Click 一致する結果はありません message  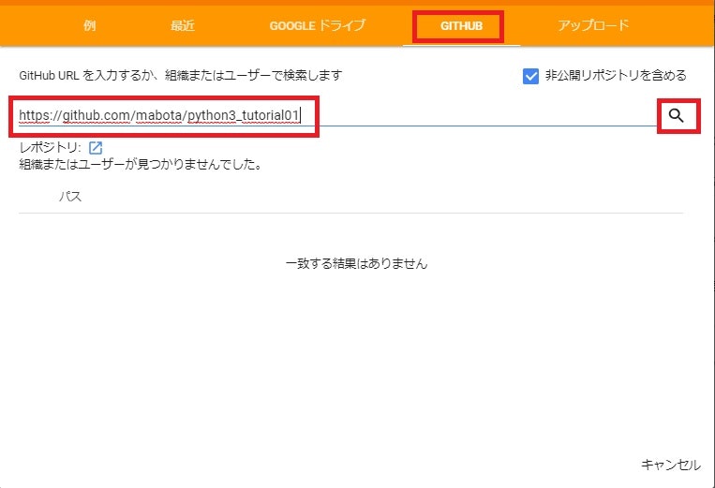[x=357, y=263]
